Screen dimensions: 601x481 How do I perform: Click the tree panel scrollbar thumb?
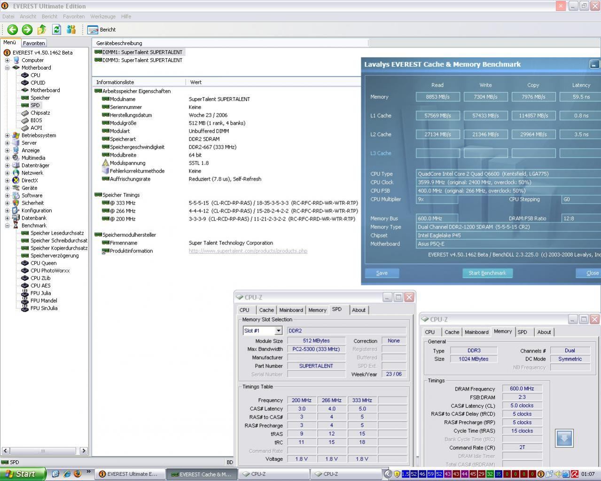tap(44, 451)
